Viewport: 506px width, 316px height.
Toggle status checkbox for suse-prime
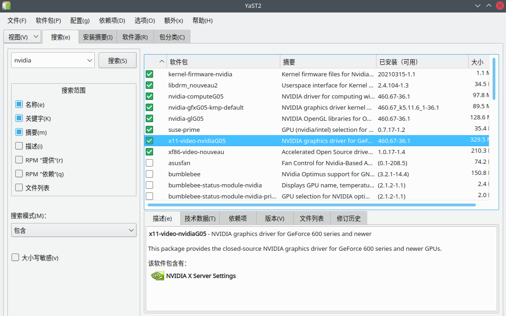(x=149, y=130)
